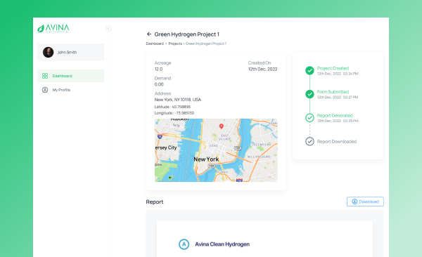422x257 pixels.
Task: Click the Report Downloaded step label
Action: click(x=337, y=141)
